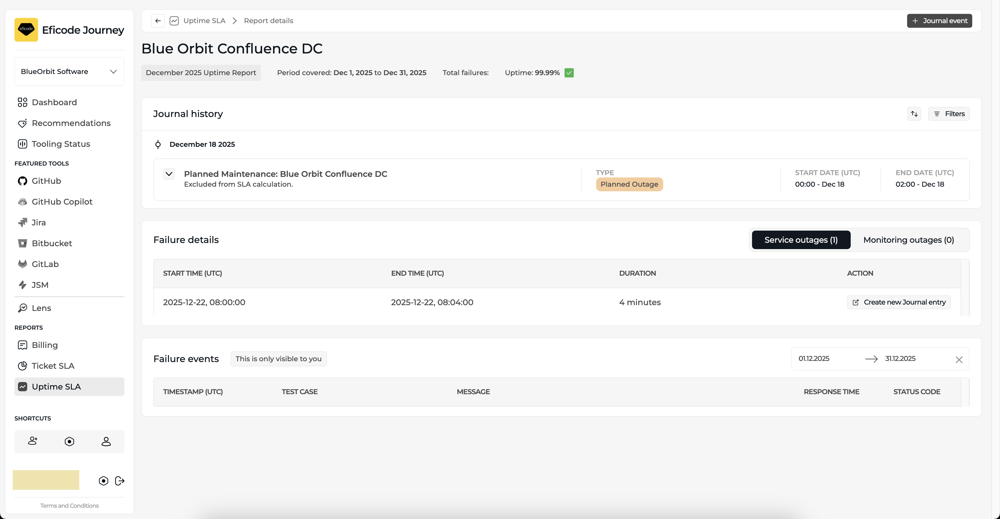Click the green uptime checkmark box
Viewport: 1000px width, 519px height.
[569, 73]
